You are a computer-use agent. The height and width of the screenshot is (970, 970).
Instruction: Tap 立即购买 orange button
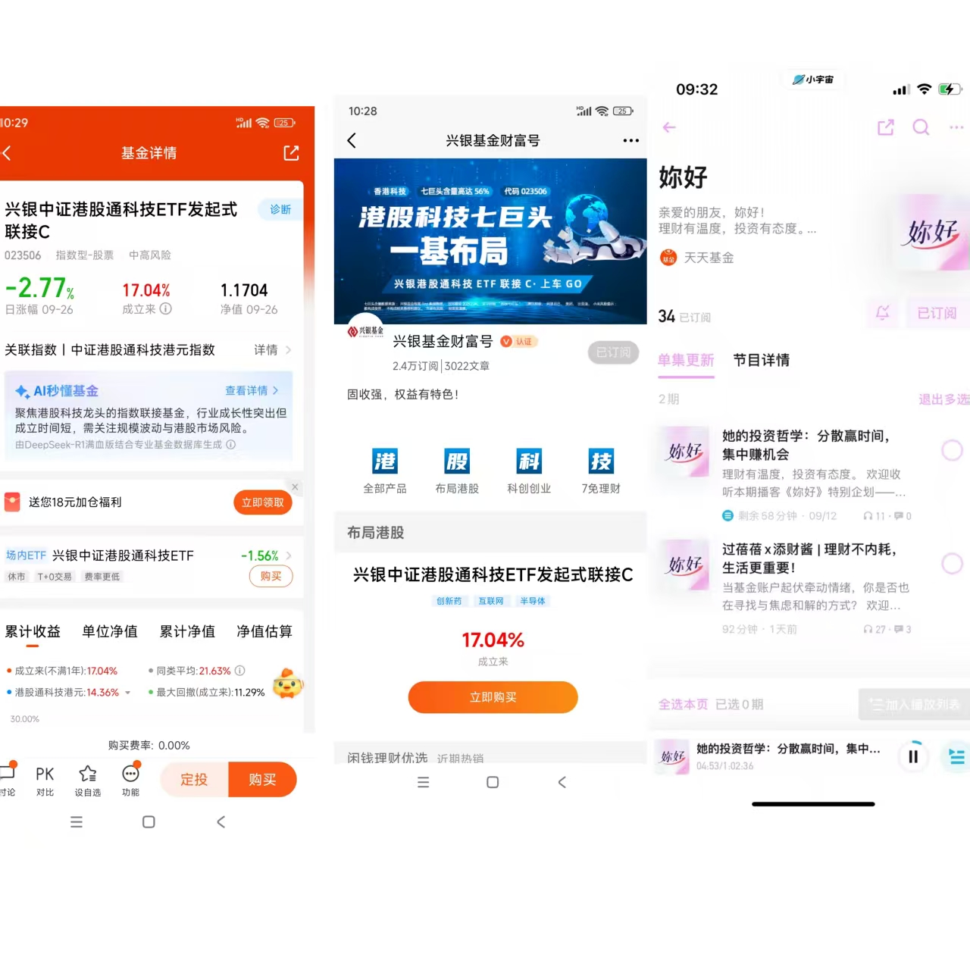493,697
